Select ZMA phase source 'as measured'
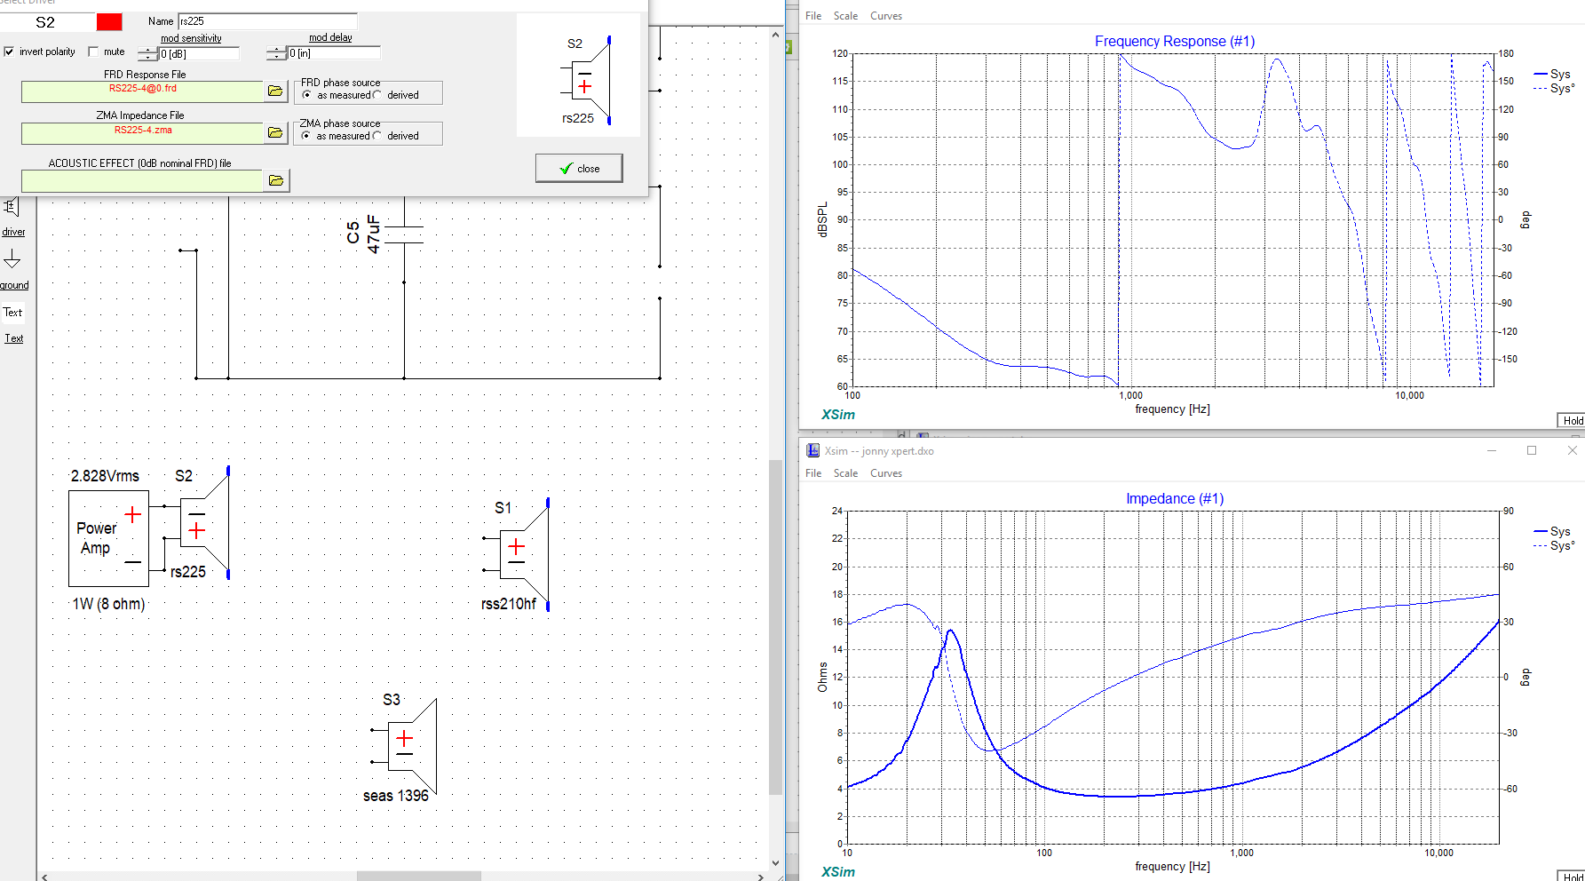 (306, 136)
